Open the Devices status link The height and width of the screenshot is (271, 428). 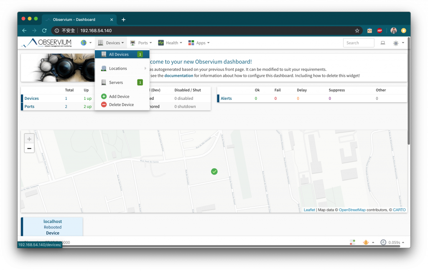click(31, 99)
